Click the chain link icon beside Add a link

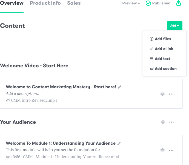(151, 49)
